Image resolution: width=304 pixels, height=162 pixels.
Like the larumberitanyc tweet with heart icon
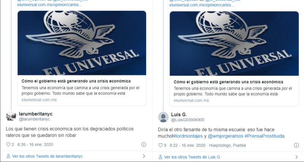8,145
